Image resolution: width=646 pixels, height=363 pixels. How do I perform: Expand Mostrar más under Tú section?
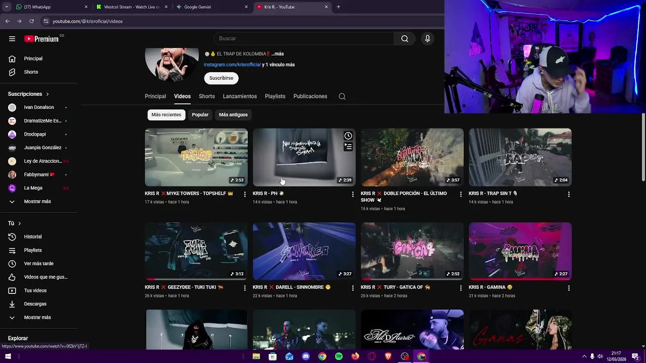[x=38, y=318]
